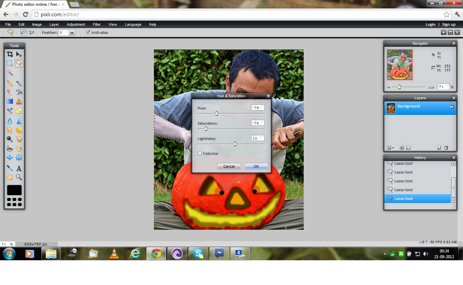Open the Layer menu
The width and height of the screenshot is (463, 285).
(x=54, y=24)
